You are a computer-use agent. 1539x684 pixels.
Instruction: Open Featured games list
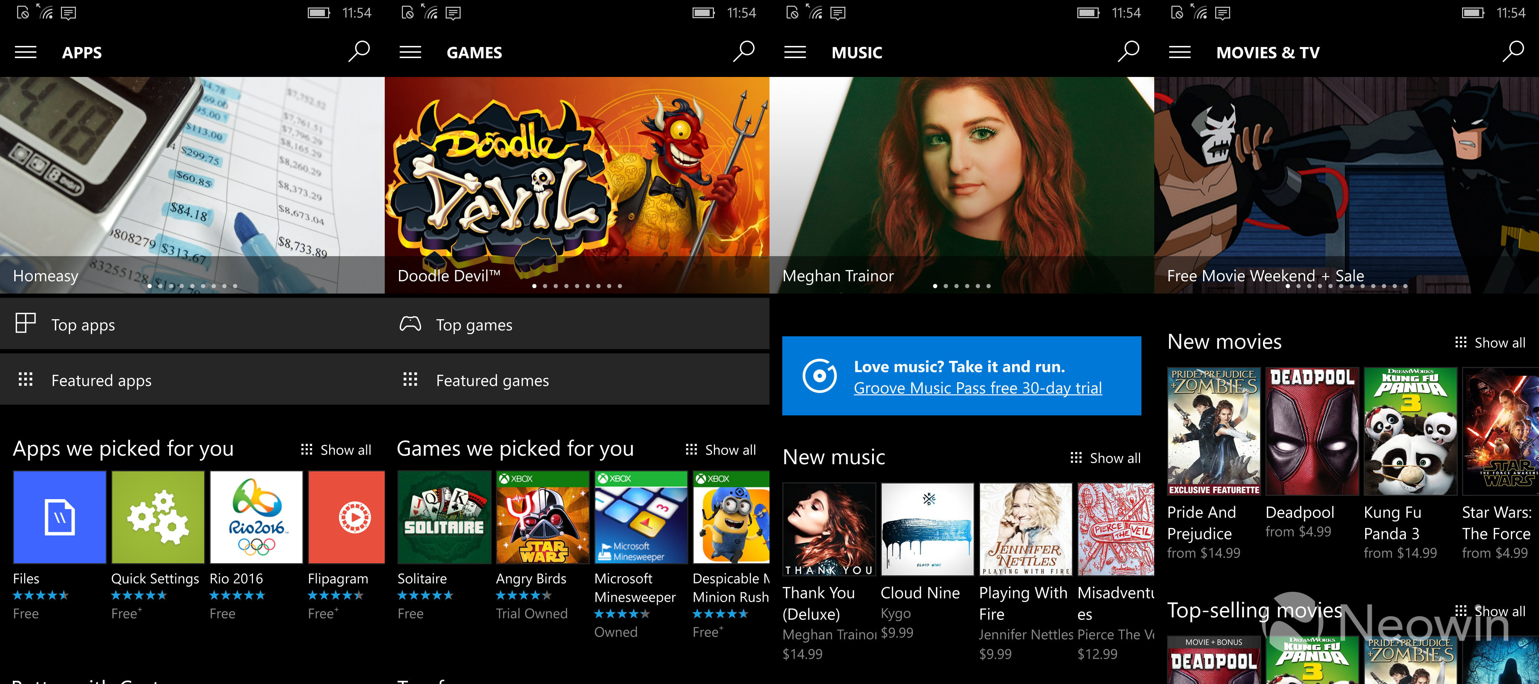[577, 380]
